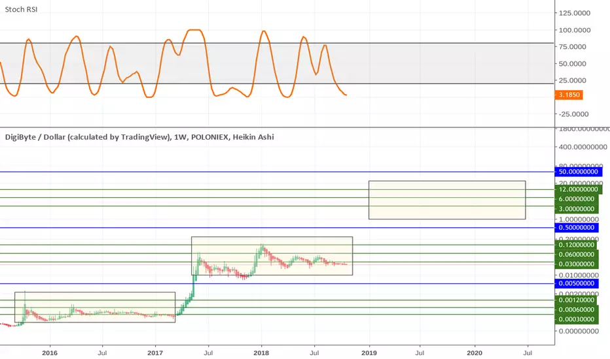Click the 1.00000000 price scale value
Image resolution: width=610 pixels, height=359 pixels.
579,219
